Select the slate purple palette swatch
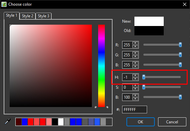The height and width of the screenshot is (131, 190). click(91, 122)
